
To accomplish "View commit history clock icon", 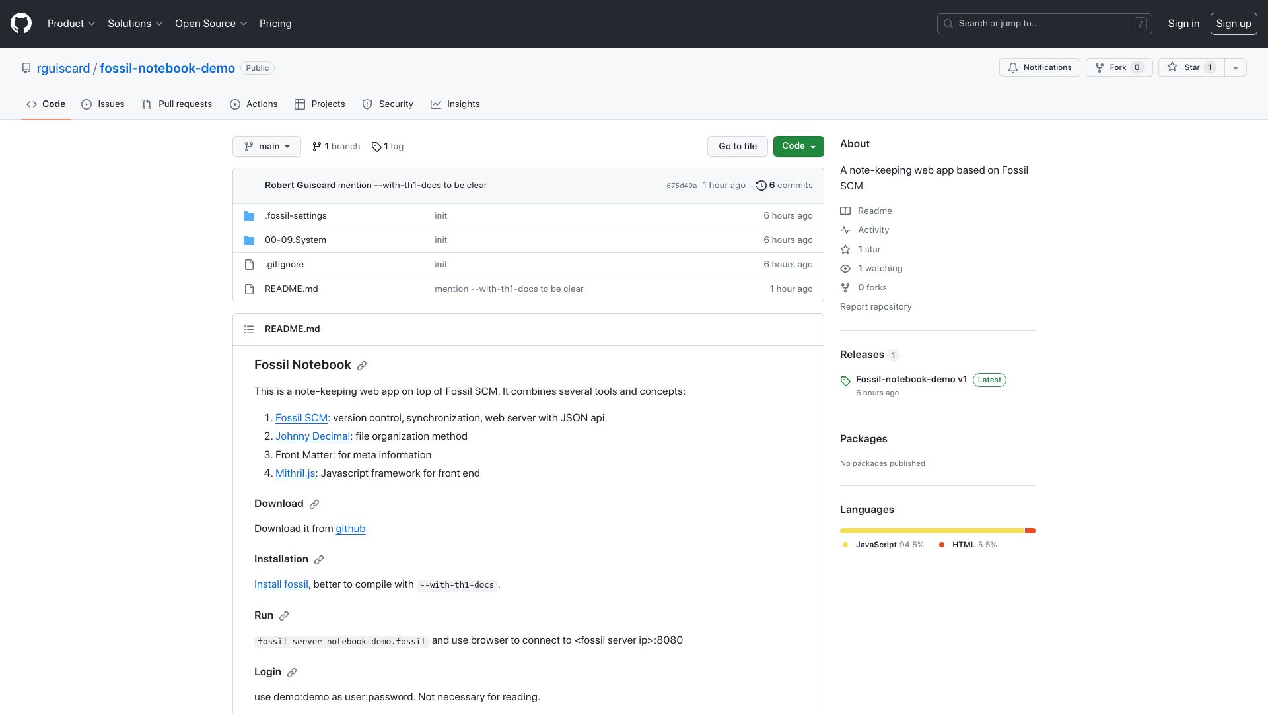I will point(761,186).
